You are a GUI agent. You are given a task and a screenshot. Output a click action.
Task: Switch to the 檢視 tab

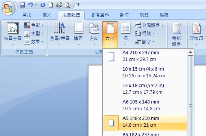164,15
